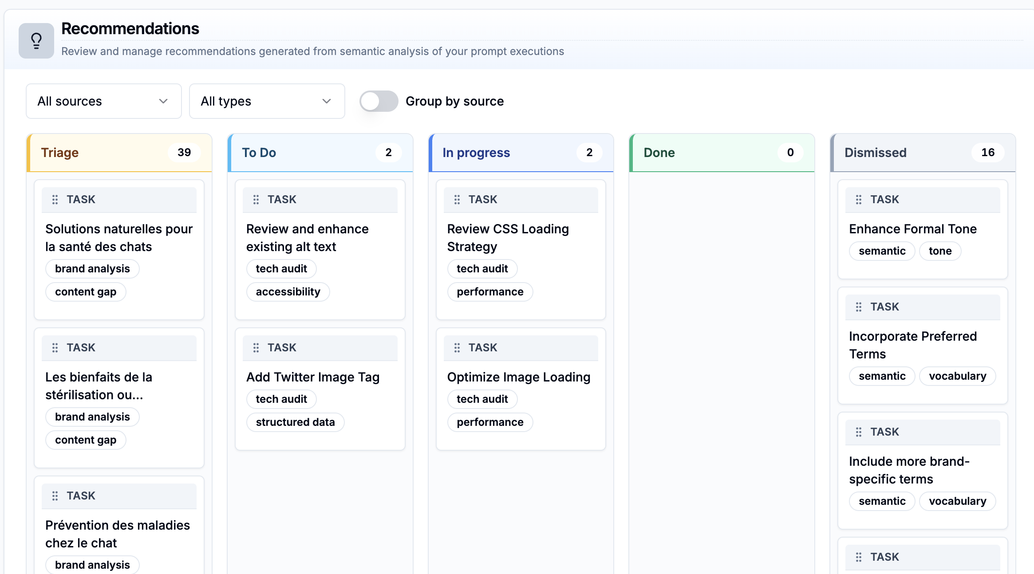This screenshot has height=574, width=1034.
Task: Click drag handle on Optimize Image Loading task
Action: pos(457,348)
